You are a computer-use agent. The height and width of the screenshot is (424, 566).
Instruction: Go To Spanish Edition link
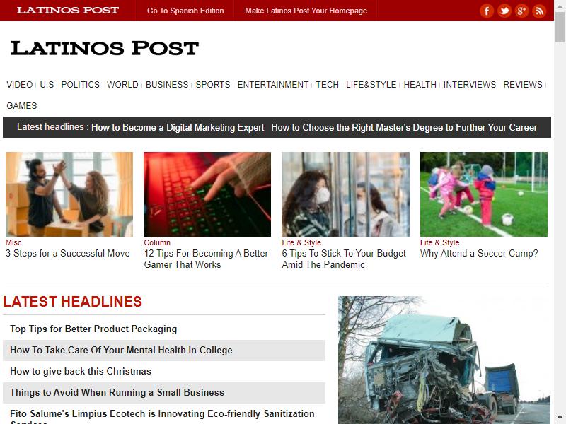185,11
